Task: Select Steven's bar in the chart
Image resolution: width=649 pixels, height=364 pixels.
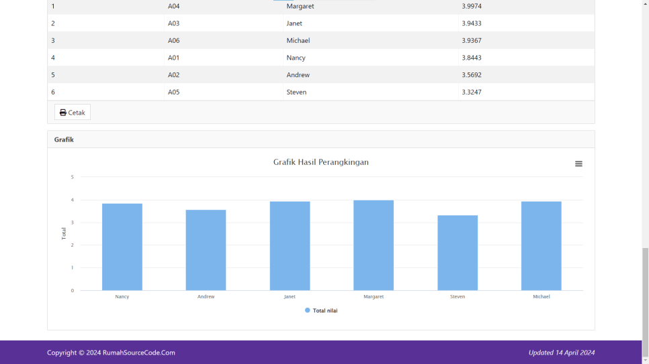Action: coord(458,252)
